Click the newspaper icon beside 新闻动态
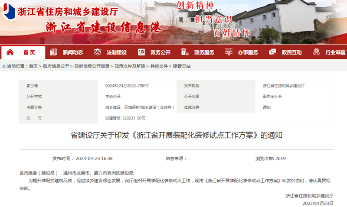 [x=53, y=52]
